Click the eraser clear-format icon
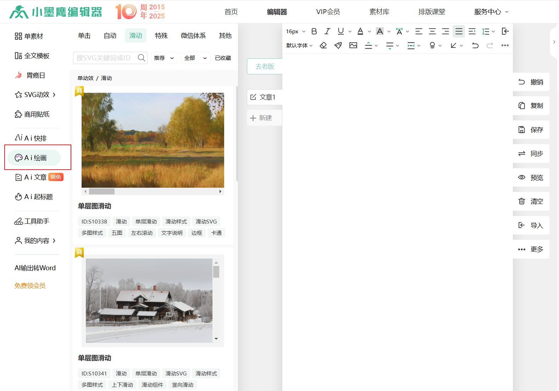559x391 pixels. pos(323,45)
